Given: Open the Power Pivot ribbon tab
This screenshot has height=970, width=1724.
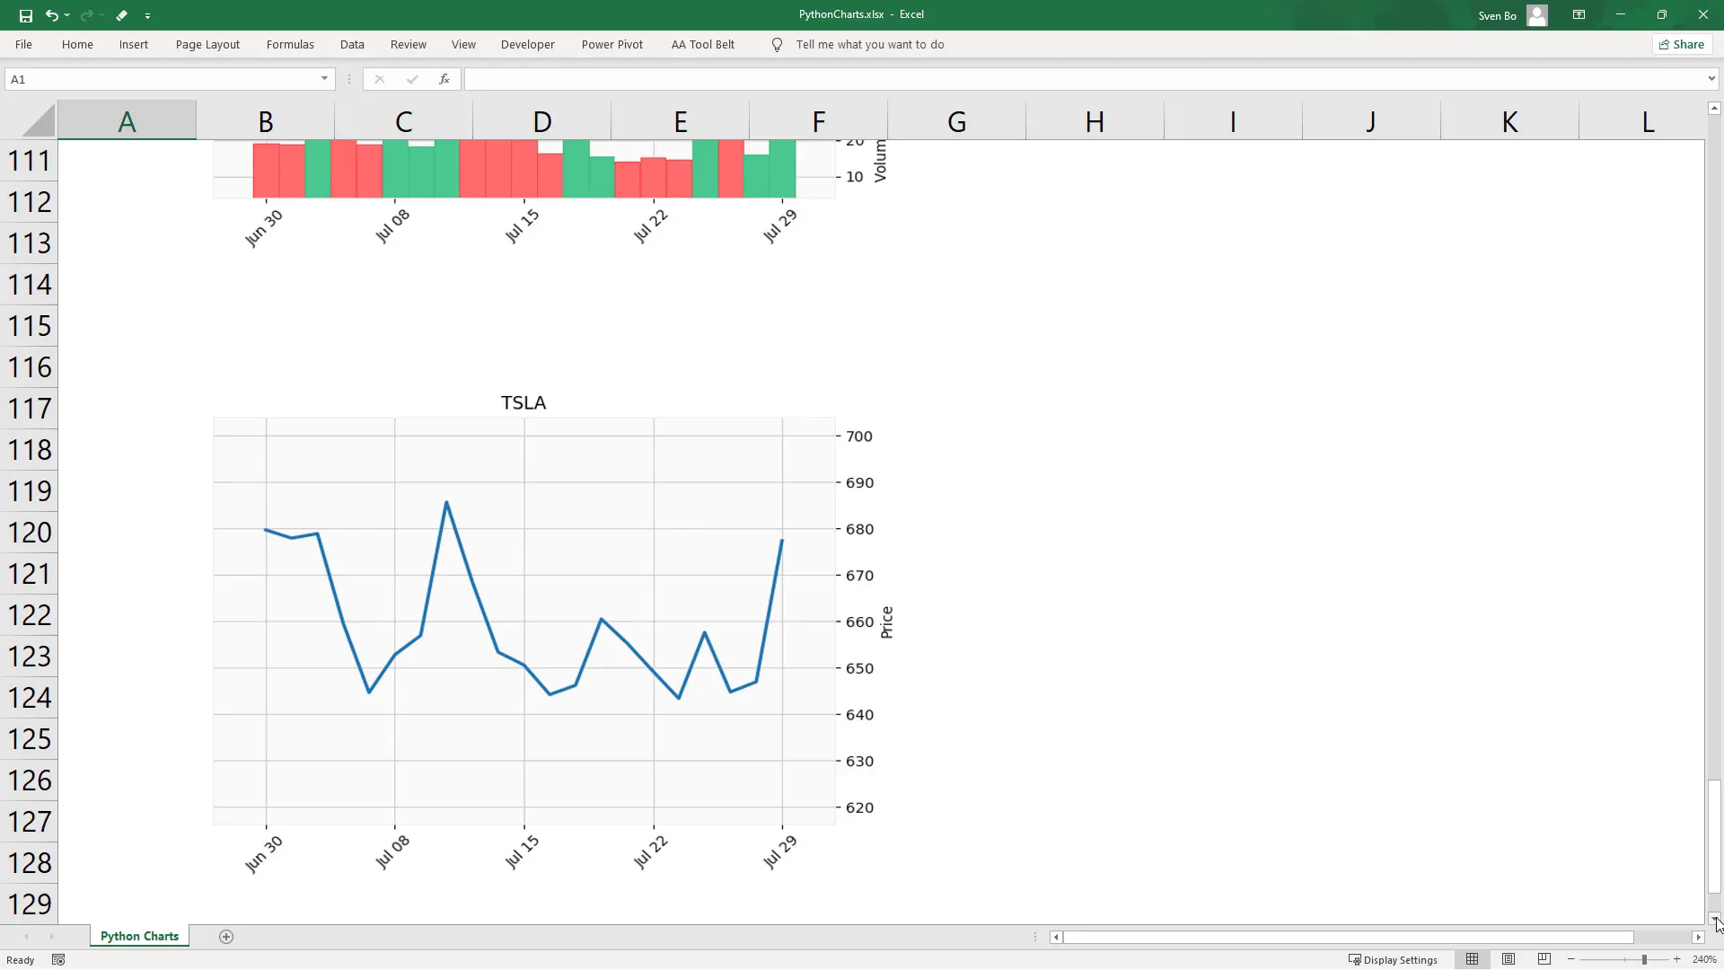Looking at the screenshot, I should [x=612, y=44].
